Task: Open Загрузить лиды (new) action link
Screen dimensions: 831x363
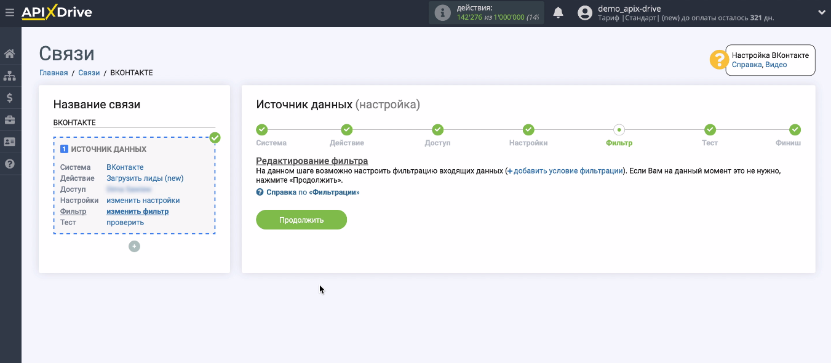Action: tap(145, 178)
